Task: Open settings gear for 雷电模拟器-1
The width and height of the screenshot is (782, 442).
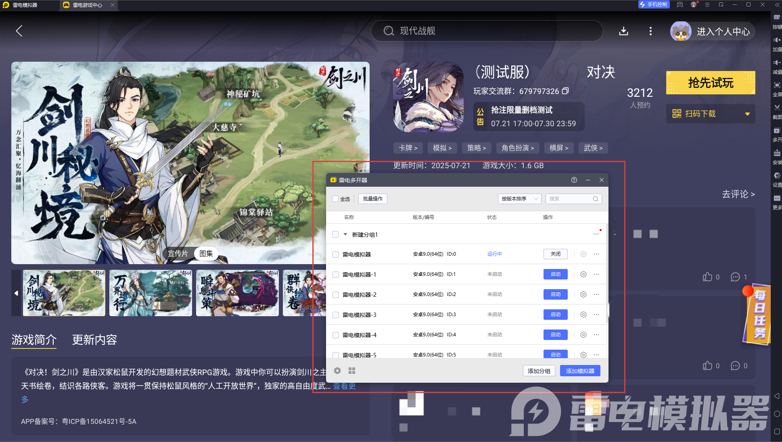Action: pyautogui.click(x=583, y=274)
